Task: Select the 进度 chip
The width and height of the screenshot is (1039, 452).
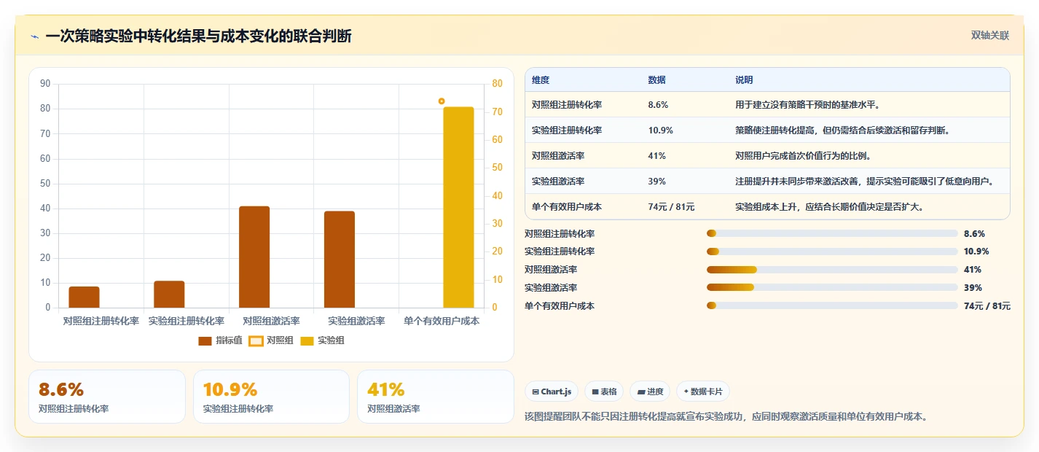Action: tap(650, 391)
